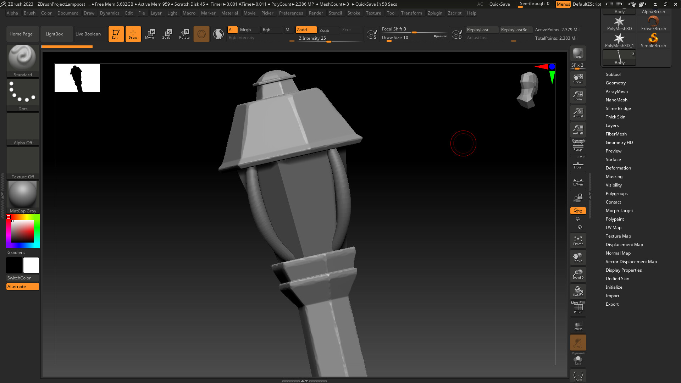Expand the Polygroups section
This screenshot has width=681, height=383.
616,194
